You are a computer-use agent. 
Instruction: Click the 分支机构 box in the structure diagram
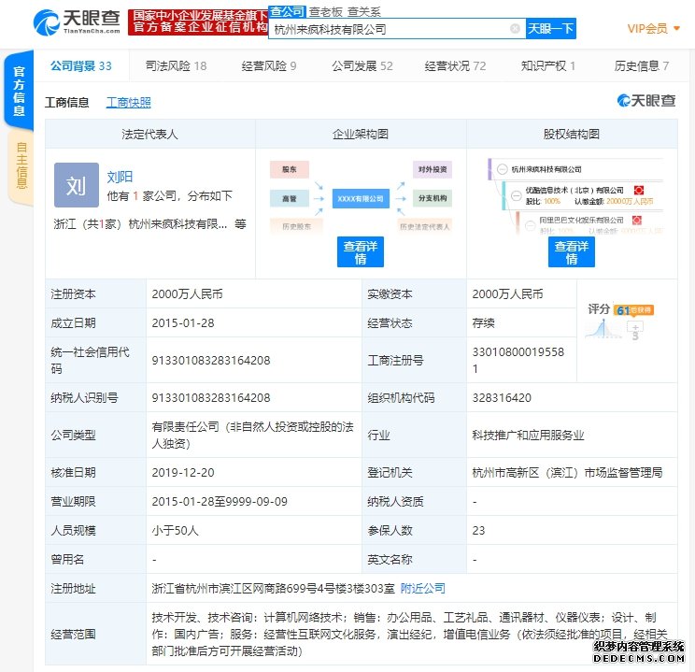(x=433, y=198)
